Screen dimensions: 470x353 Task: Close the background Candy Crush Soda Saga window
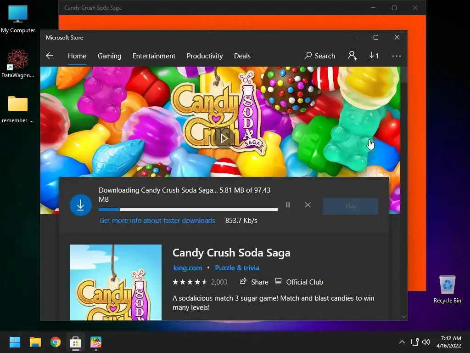(415, 8)
